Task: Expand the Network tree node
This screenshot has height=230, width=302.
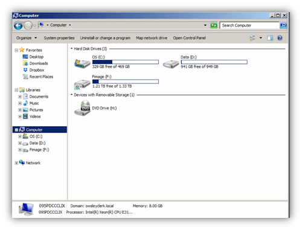Action: (x=16, y=163)
